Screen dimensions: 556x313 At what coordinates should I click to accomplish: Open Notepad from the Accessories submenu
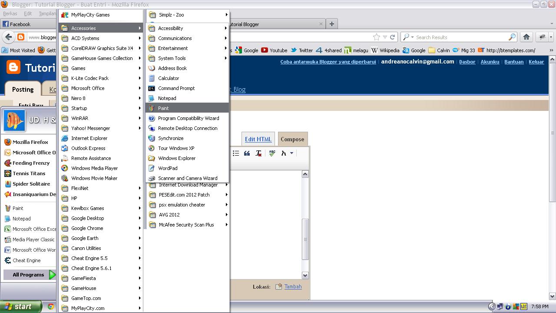pos(187,98)
